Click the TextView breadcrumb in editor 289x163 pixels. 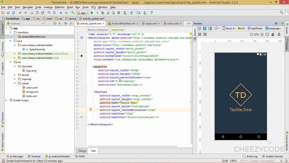(117, 29)
